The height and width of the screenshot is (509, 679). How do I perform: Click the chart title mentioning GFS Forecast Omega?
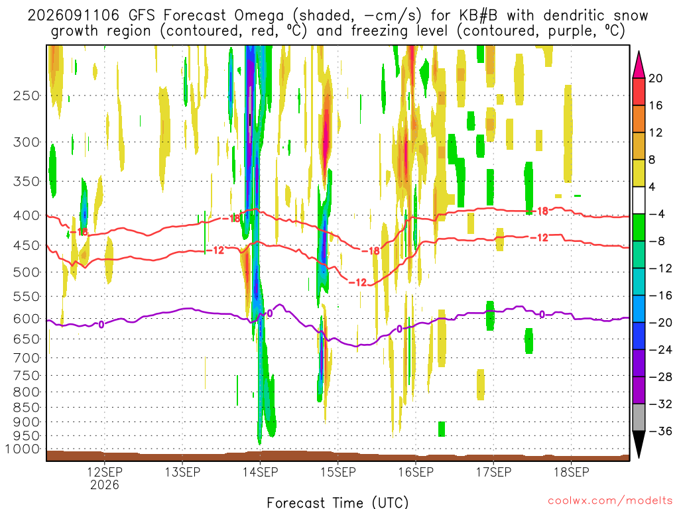[338, 23]
